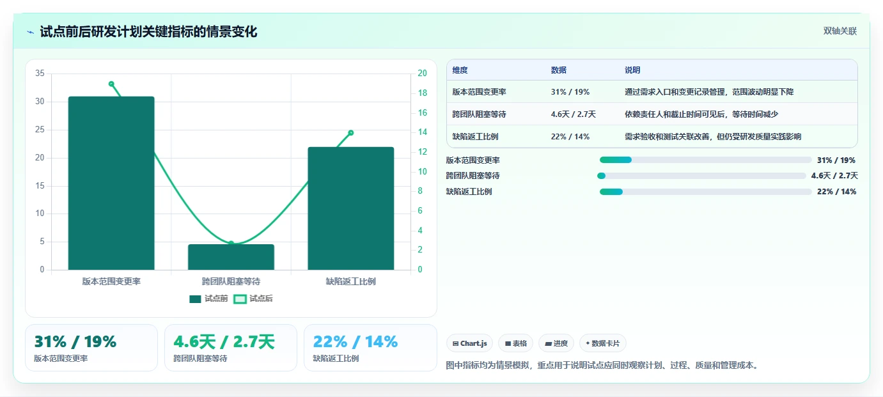Screen dimensions: 883x397
Task: Open the 4.6天 / 2.7天 summary card
Action: 231,348
